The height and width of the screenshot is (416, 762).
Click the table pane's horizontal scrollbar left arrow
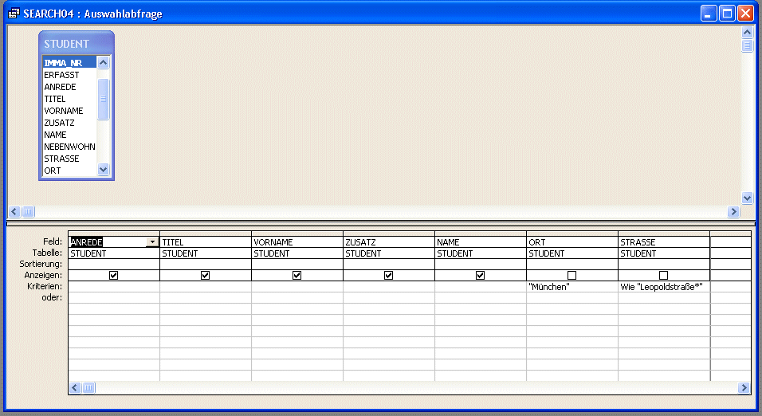(14, 211)
